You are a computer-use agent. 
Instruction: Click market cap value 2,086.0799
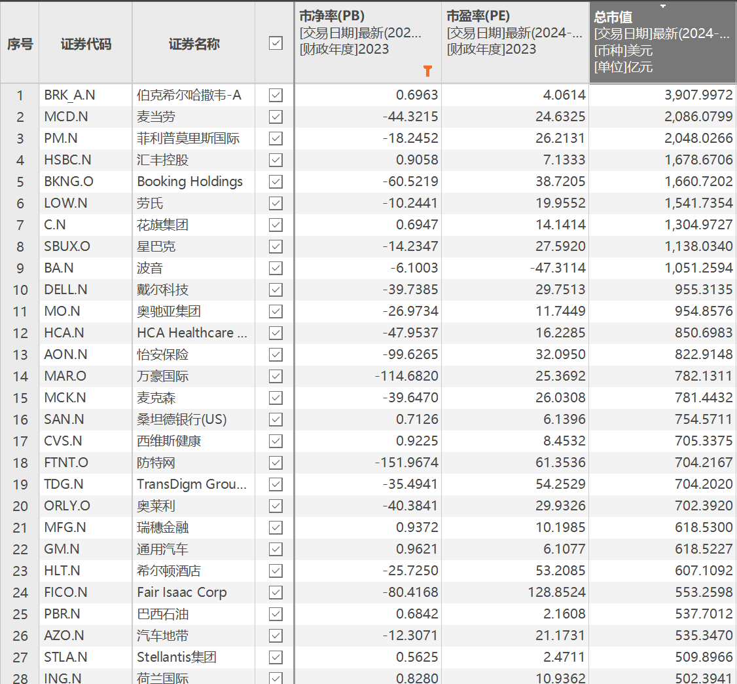coord(698,117)
